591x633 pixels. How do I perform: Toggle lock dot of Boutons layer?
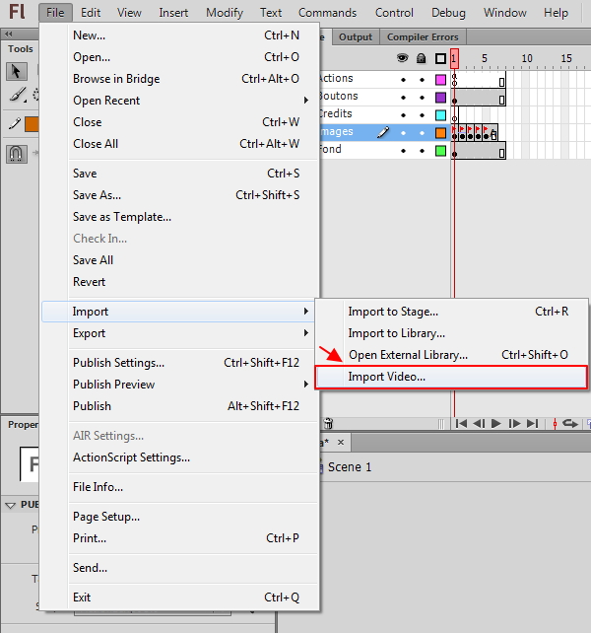pyautogui.click(x=422, y=98)
